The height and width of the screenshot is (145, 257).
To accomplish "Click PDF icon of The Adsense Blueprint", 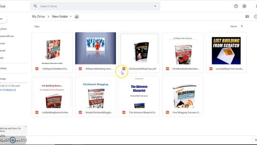I will pos(124,112).
